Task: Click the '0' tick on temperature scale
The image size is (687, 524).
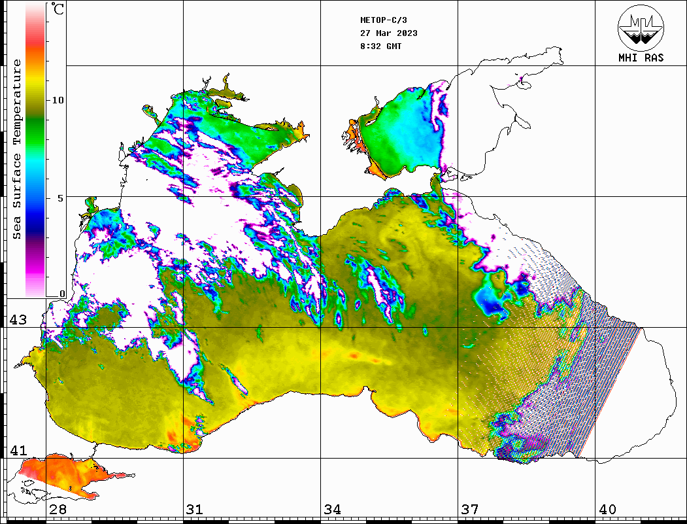Action: pos(62,294)
